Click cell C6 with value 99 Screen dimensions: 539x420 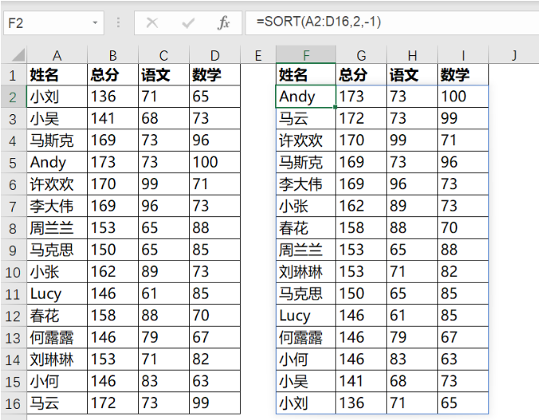click(x=163, y=184)
